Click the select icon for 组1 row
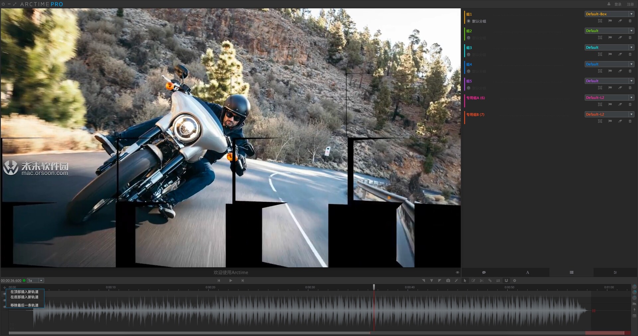Viewport: 638px width, 336px height. 600,21
